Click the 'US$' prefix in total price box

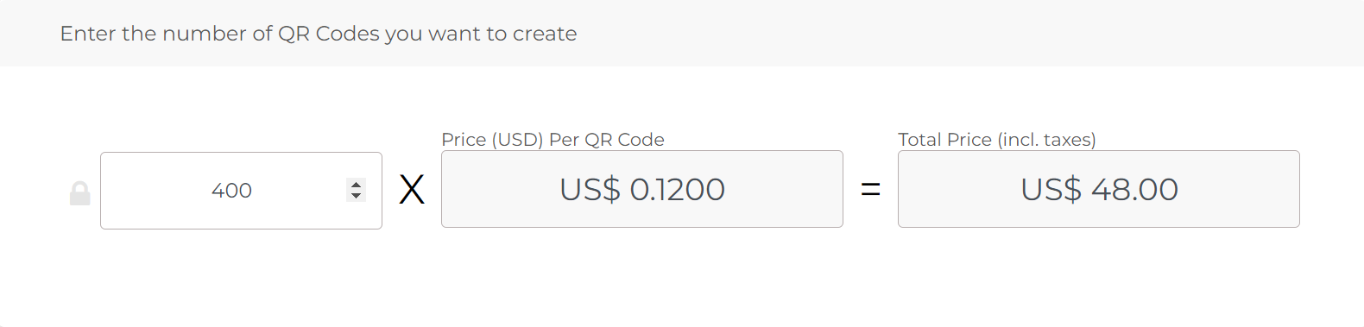pyautogui.click(x=1051, y=189)
